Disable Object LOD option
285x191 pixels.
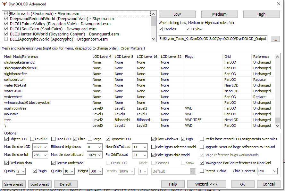pos(6,139)
